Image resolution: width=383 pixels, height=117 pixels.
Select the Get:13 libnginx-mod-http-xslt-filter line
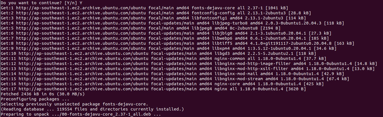point(188,69)
